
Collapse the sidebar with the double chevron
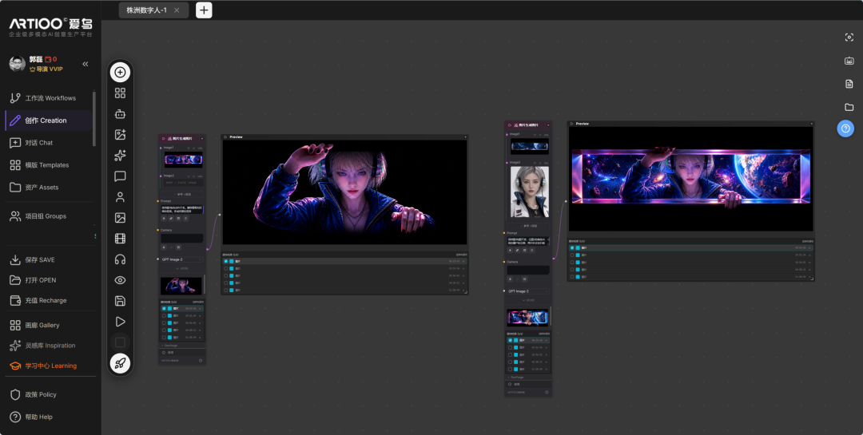pyautogui.click(x=86, y=65)
